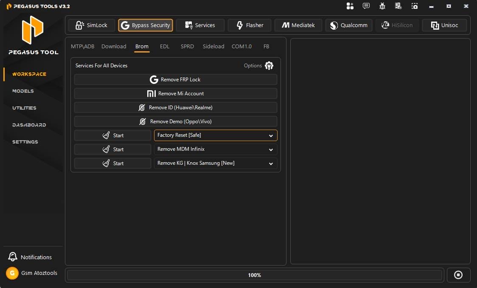The height and width of the screenshot is (288, 477).
Task: Open the Qualcomm platform section
Action: click(348, 25)
